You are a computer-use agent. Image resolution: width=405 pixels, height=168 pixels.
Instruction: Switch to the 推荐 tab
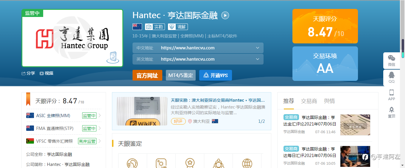pyautogui.click(x=289, y=101)
